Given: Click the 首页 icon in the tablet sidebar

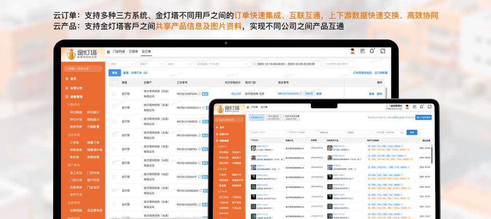Looking at the screenshot, I should click(217, 127).
